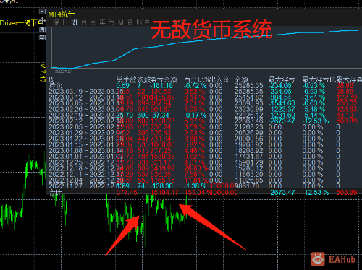
Task: Select the week row starting 2022.11.27
Action: (x=204, y=186)
